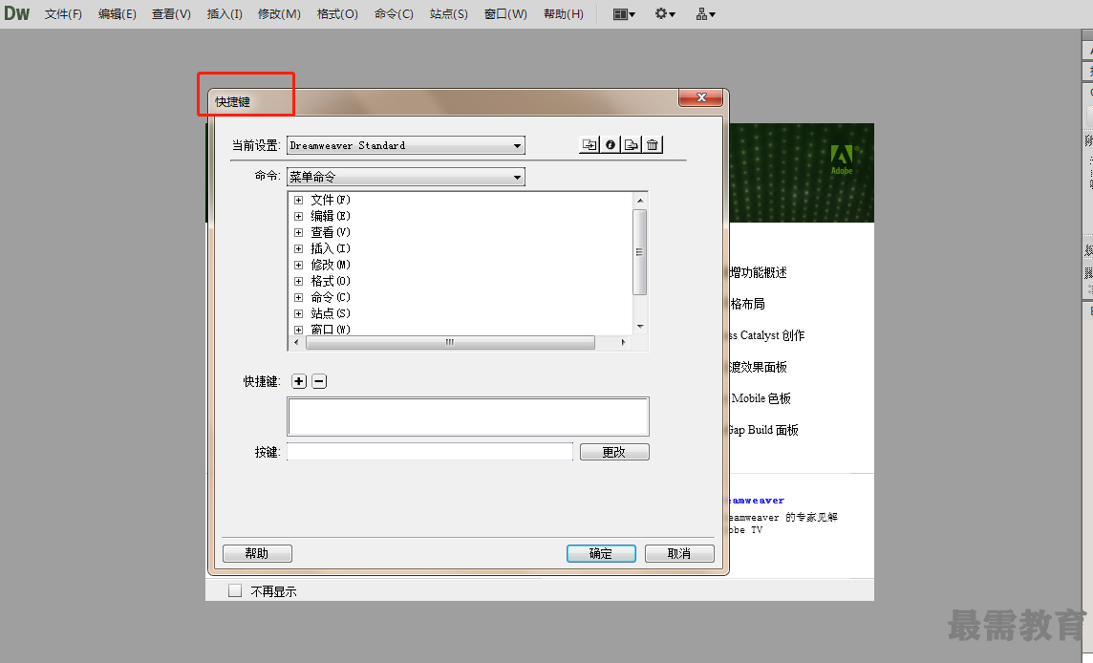Screen dimensions: 1093x663
Task: Close the 快捷键 dialog
Action: [x=701, y=97]
